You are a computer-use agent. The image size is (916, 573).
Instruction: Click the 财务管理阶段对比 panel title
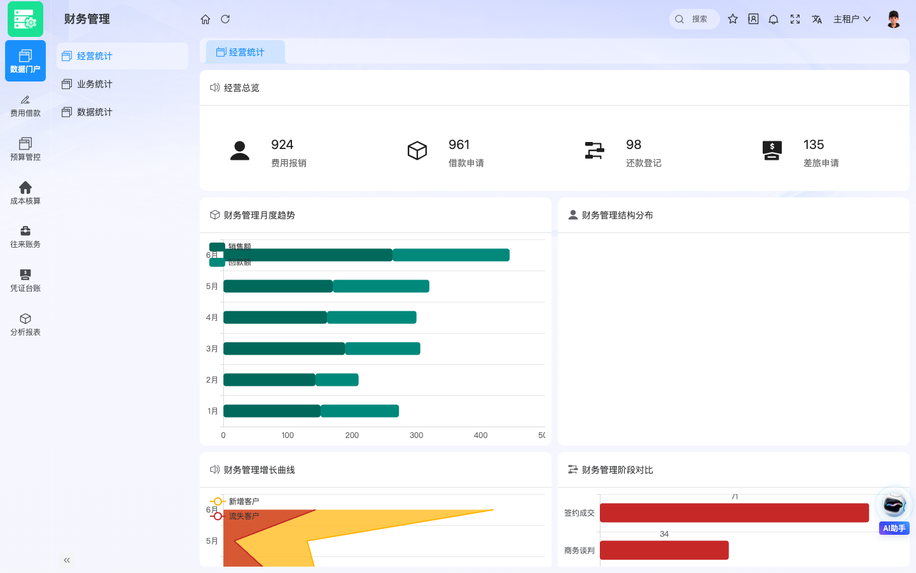click(x=618, y=470)
